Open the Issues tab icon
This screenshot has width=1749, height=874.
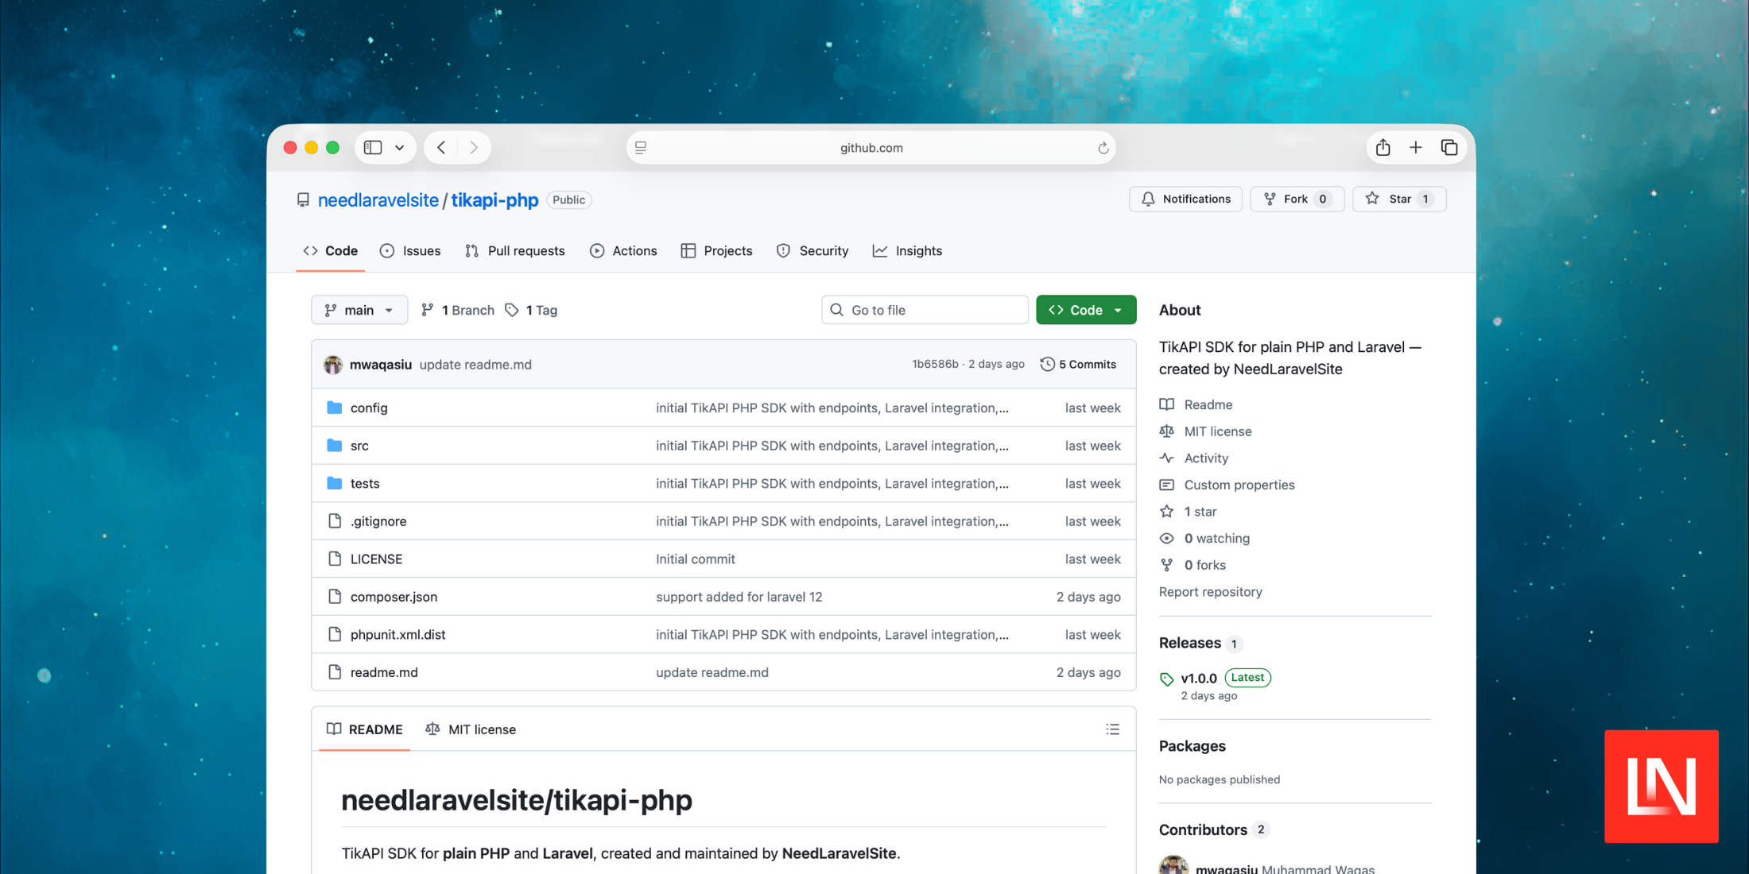click(389, 250)
